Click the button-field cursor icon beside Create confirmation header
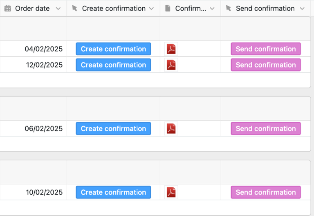This screenshot has width=314, height=216. pyautogui.click(x=74, y=8)
